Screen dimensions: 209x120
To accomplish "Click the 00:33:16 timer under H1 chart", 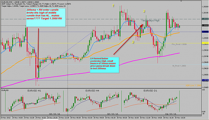I will (55, 114).
